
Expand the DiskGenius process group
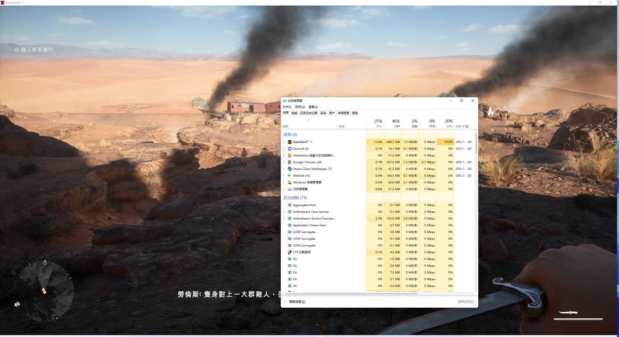pos(284,155)
